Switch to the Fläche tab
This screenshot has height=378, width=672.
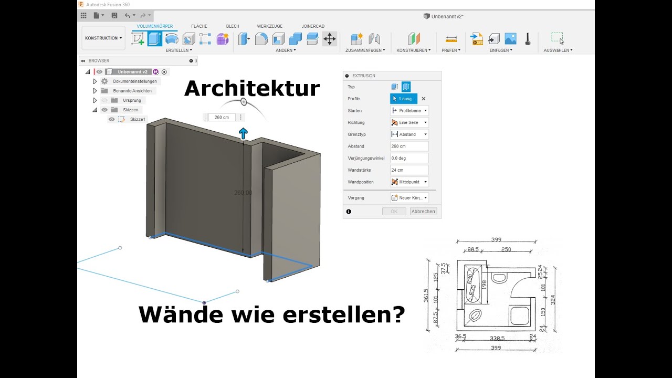199,26
